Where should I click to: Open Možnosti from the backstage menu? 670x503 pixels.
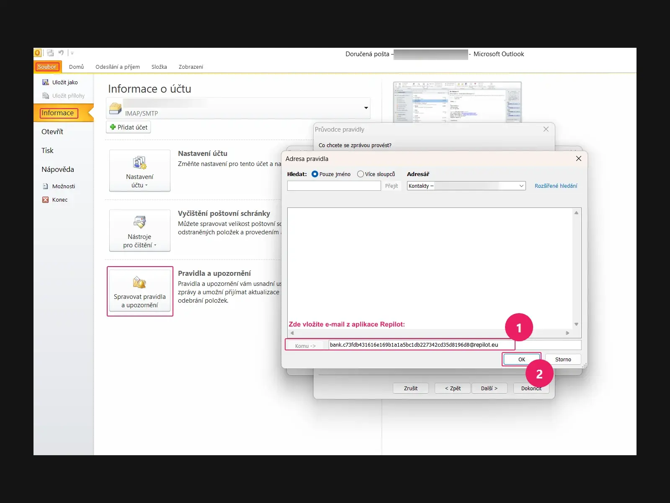click(59, 186)
